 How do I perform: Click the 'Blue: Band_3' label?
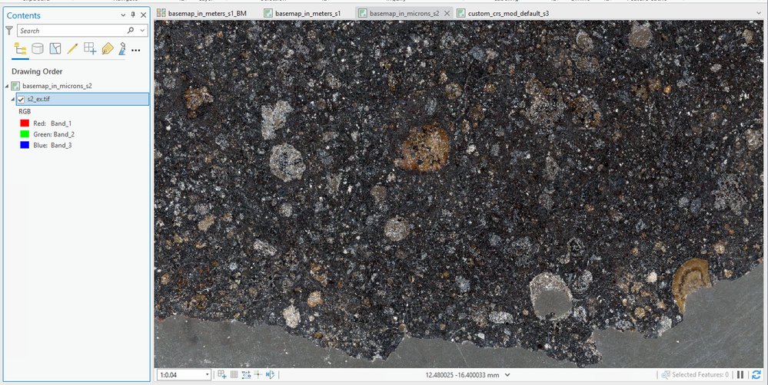point(52,145)
